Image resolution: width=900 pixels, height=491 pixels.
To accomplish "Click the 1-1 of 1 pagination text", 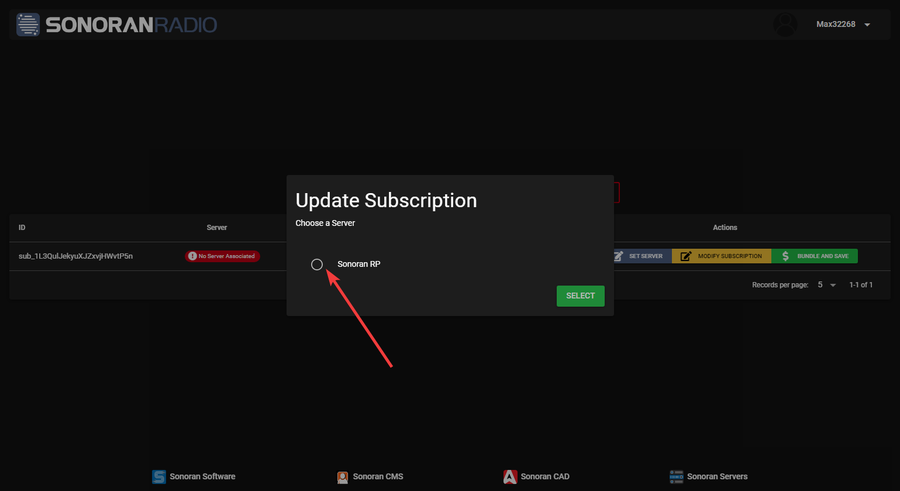I will point(861,285).
